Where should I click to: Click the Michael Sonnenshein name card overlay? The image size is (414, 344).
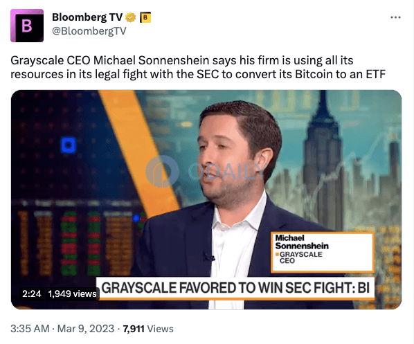[323, 252]
